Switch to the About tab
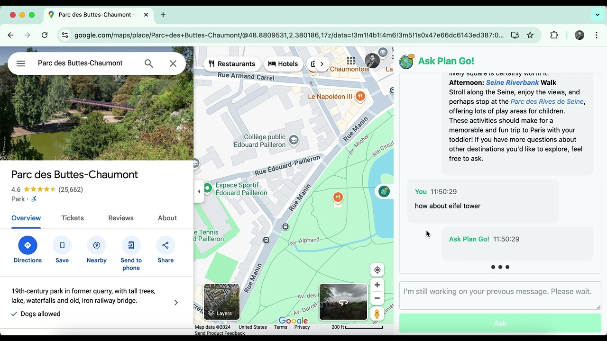Image resolution: width=607 pixels, height=341 pixels. pos(167,218)
